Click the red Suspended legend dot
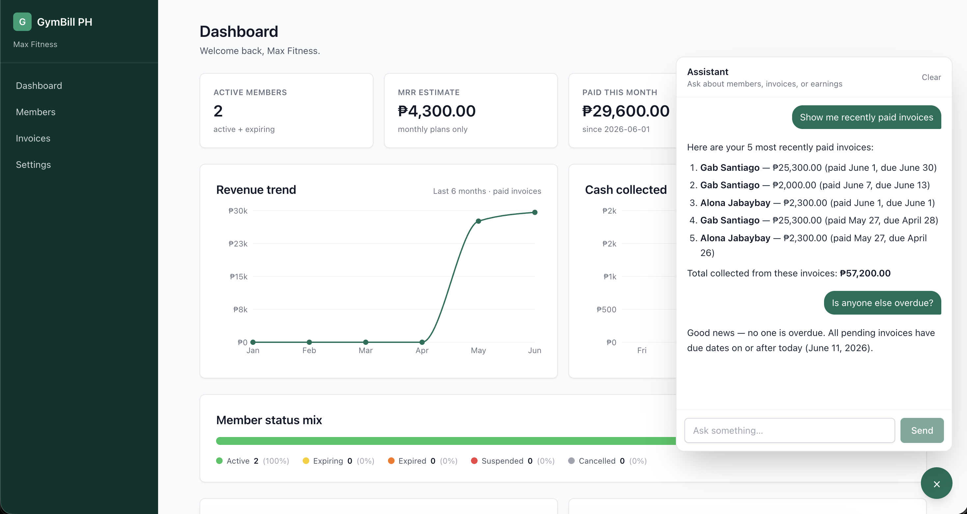 pos(474,461)
